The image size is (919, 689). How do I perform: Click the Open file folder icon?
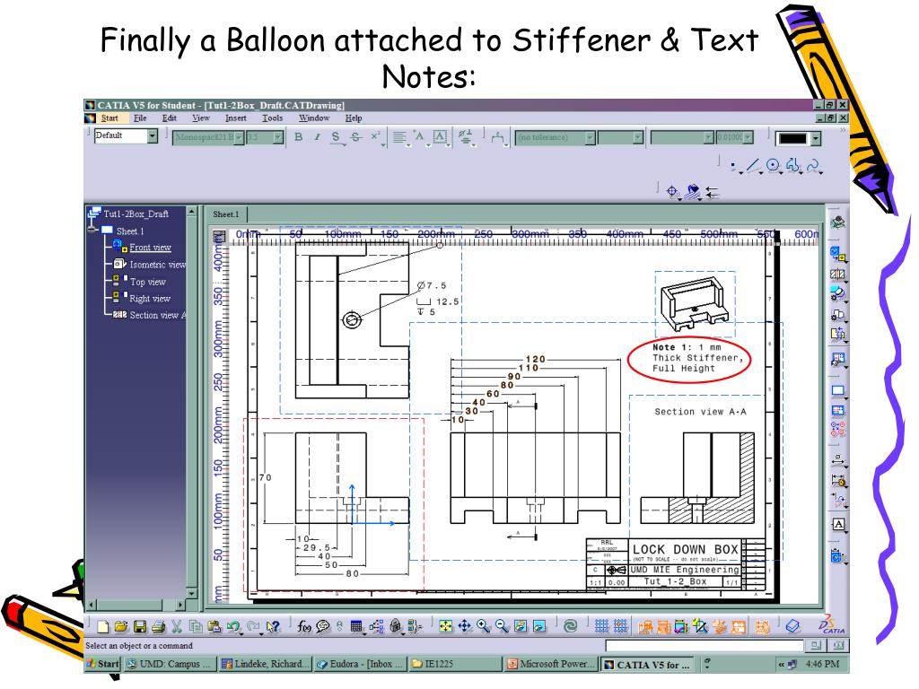[x=121, y=626]
